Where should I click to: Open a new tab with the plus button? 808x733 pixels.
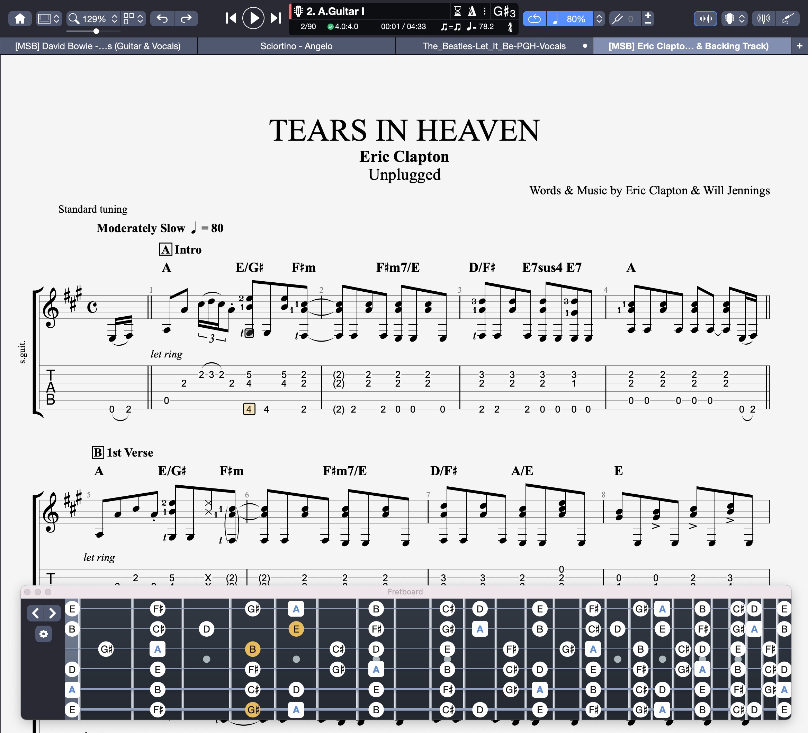click(x=800, y=46)
